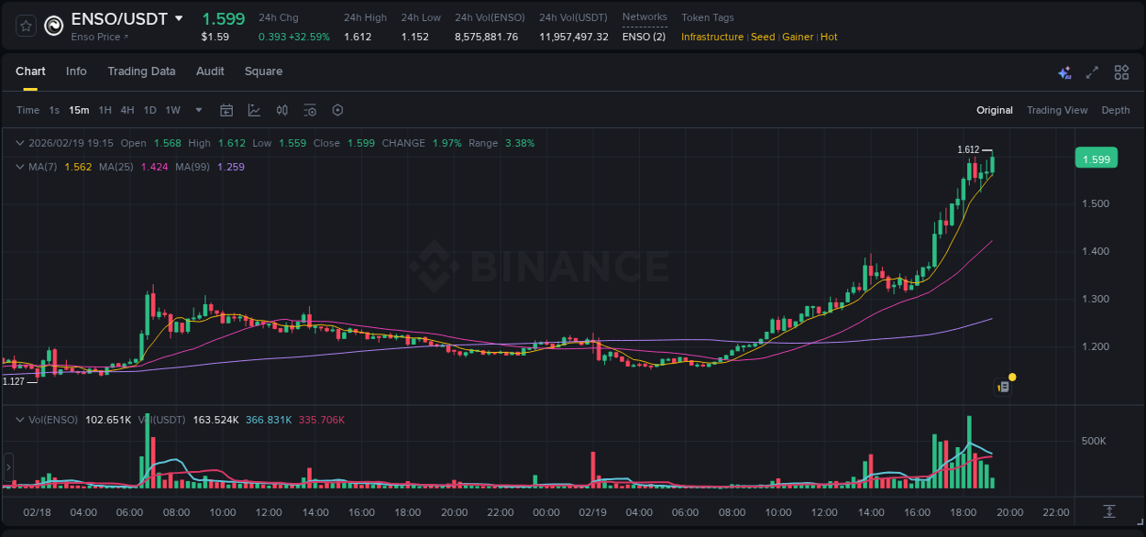The image size is (1146, 537).
Task: Open the ENSO/USDT pair selector dropdown
Action: click(179, 18)
